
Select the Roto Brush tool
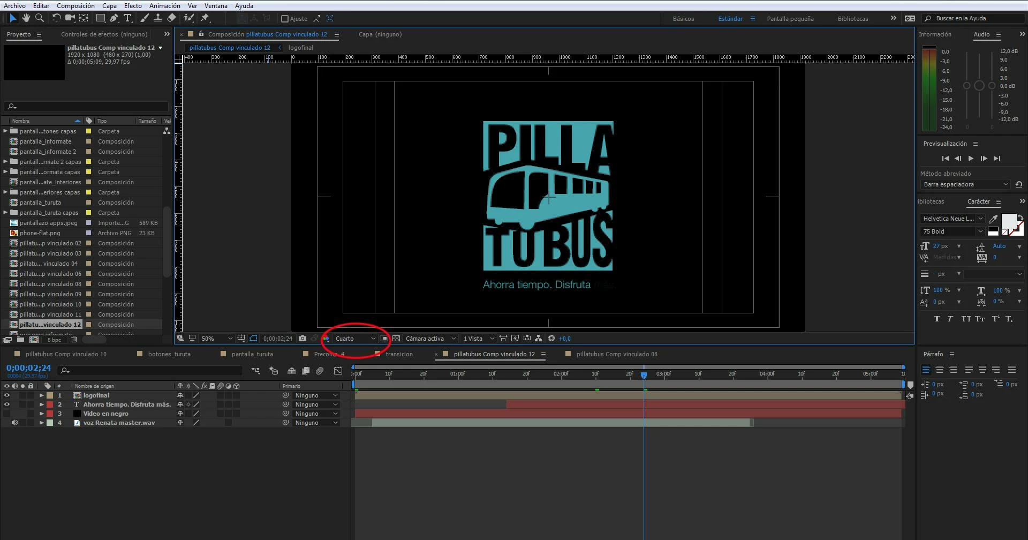point(188,18)
